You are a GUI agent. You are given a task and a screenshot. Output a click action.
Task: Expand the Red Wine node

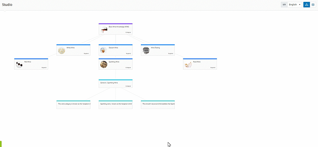[44, 67]
